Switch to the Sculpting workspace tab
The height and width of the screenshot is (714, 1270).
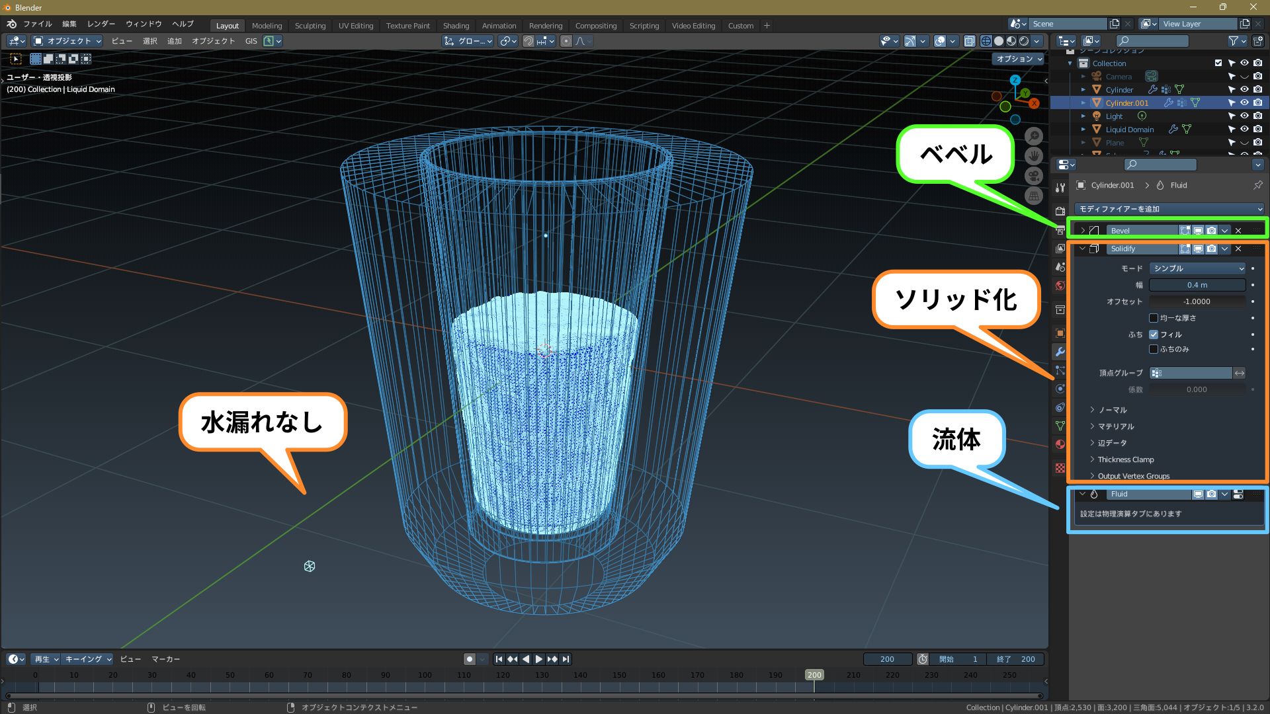tap(310, 26)
